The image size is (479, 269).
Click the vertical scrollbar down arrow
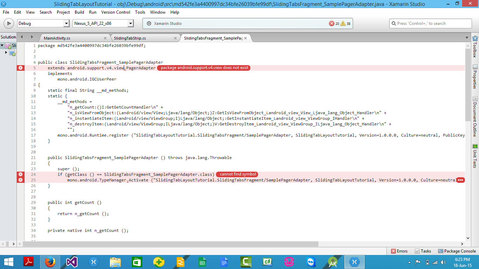tap(468, 238)
